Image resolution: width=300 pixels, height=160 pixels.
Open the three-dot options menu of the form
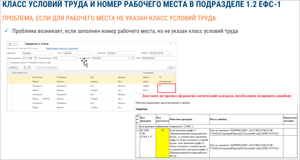tap(170, 44)
